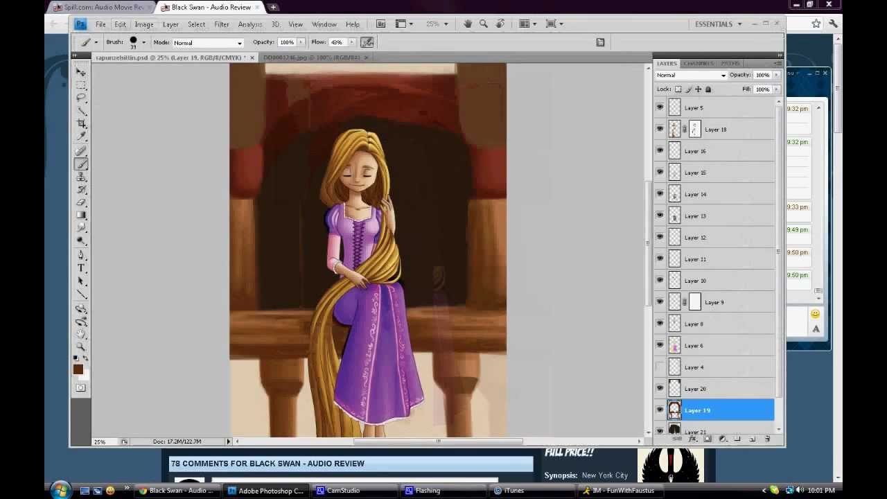This screenshot has width=887, height=499.
Task: Select the Move tool
Action: (x=81, y=72)
